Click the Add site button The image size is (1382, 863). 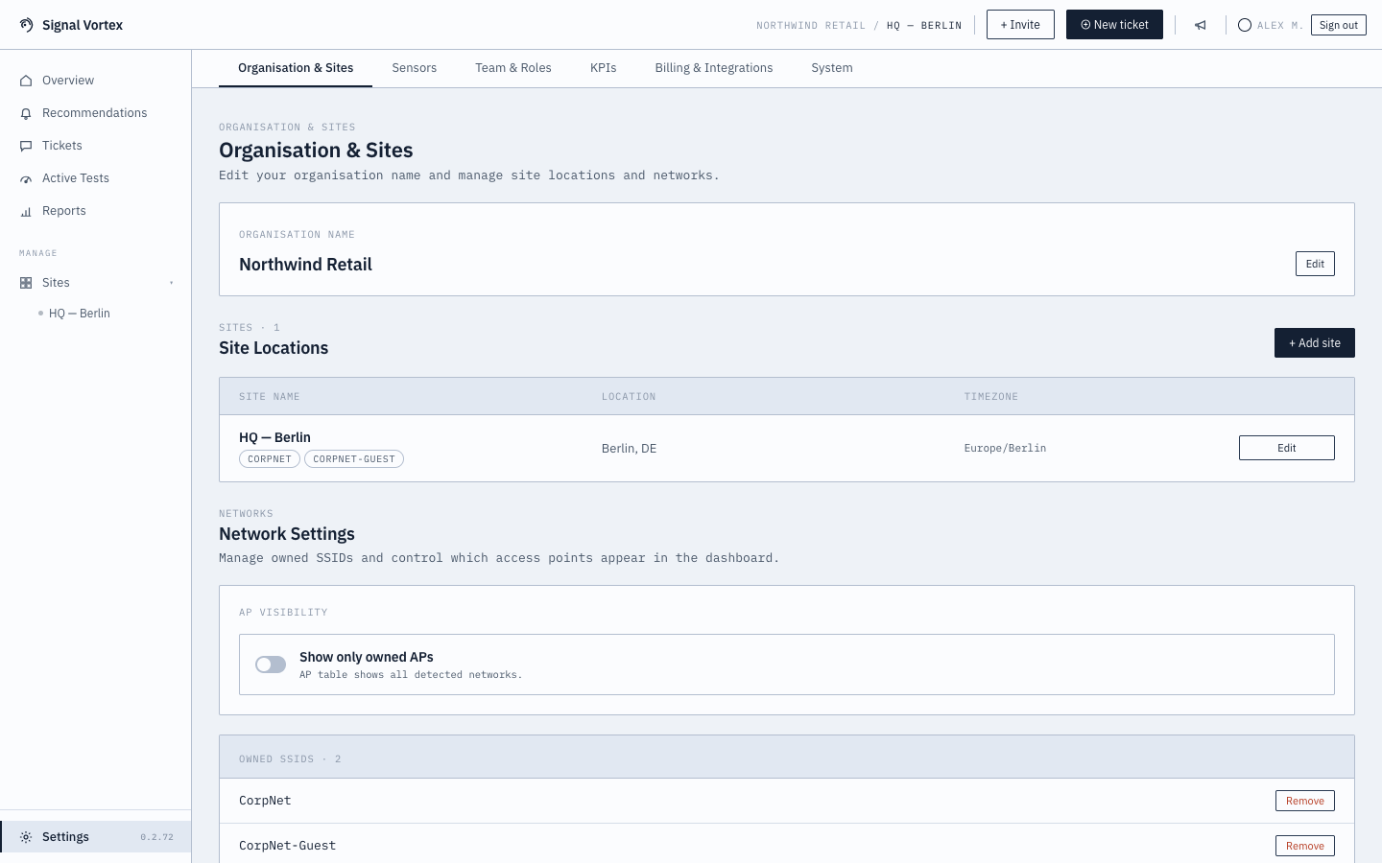[1315, 343]
